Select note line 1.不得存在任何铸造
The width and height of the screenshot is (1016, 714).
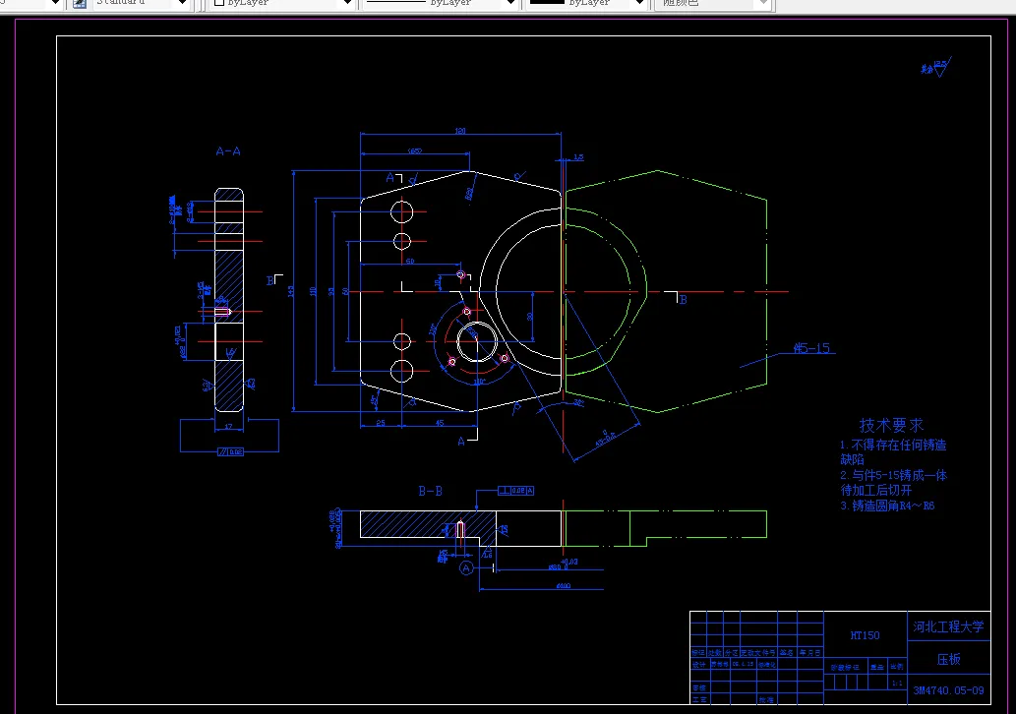(x=893, y=445)
